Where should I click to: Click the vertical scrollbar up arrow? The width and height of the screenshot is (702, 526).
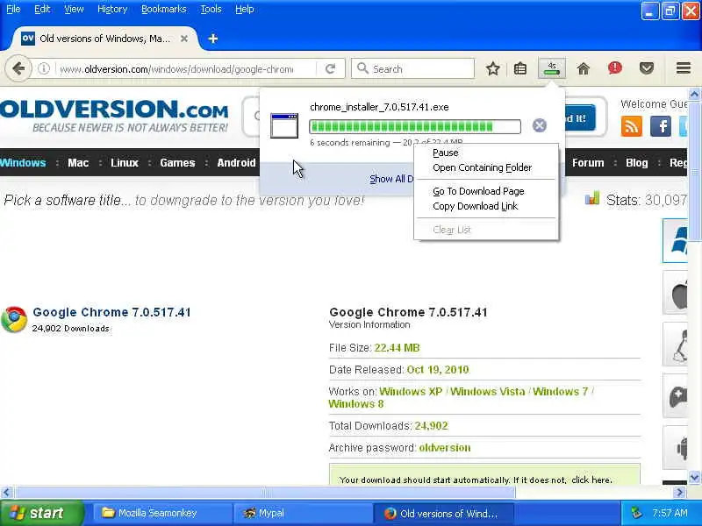tap(694, 94)
